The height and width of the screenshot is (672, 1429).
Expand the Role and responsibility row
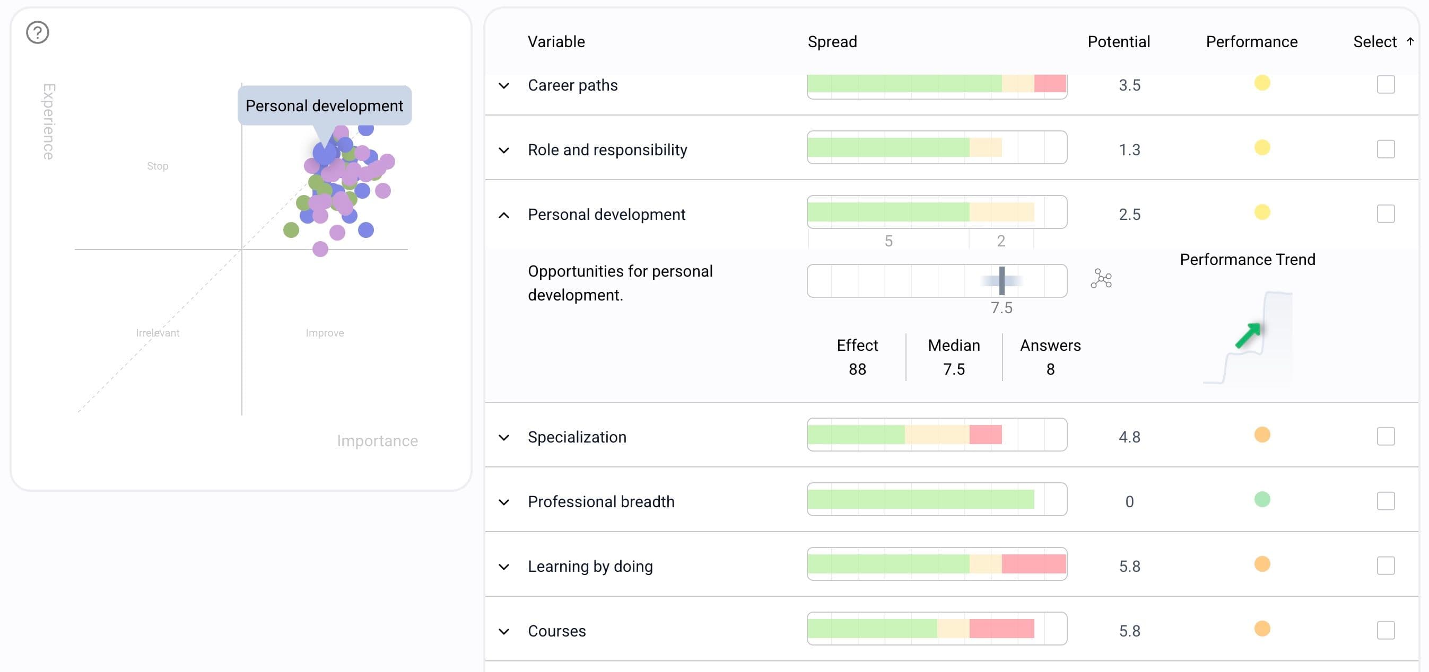click(504, 151)
